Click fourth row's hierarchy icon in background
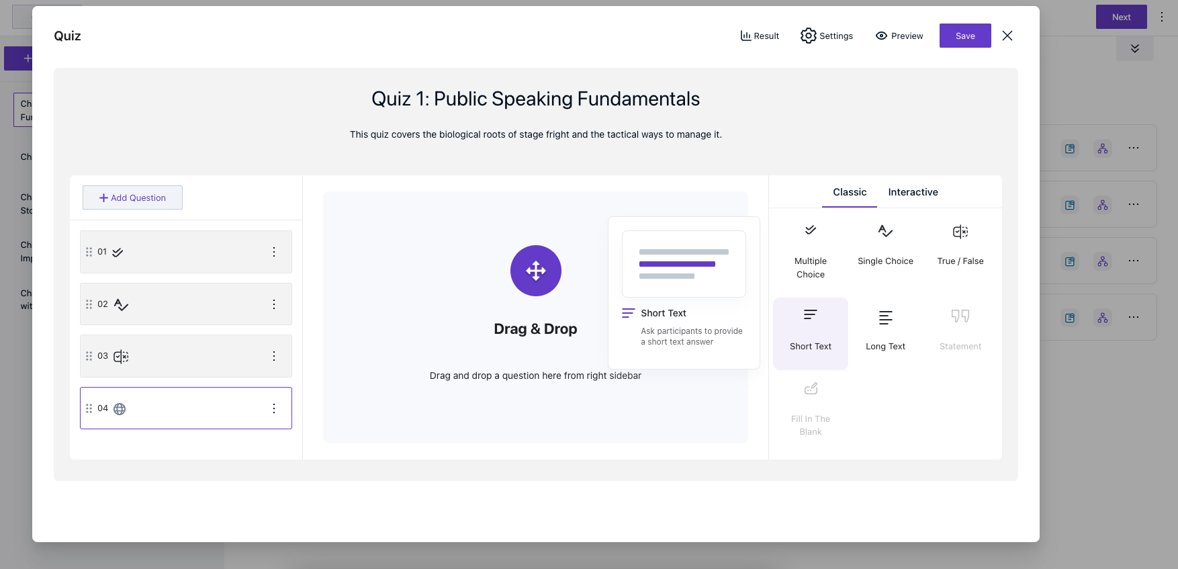The image size is (1178, 569). (x=1103, y=318)
